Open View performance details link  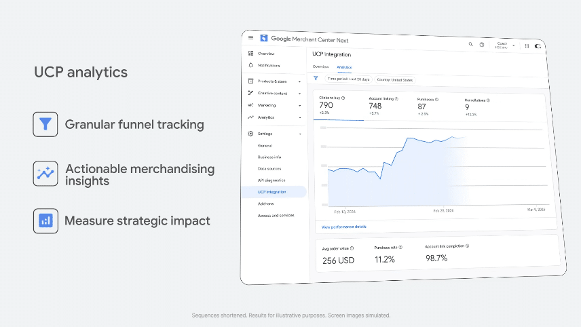click(x=344, y=227)
